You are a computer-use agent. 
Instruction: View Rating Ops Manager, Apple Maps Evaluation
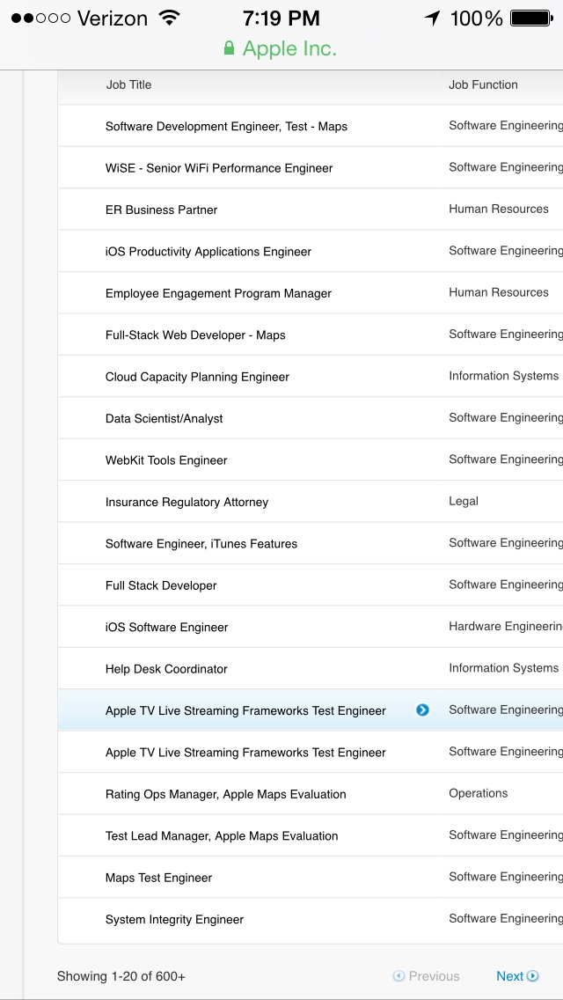tap(225, 794)
